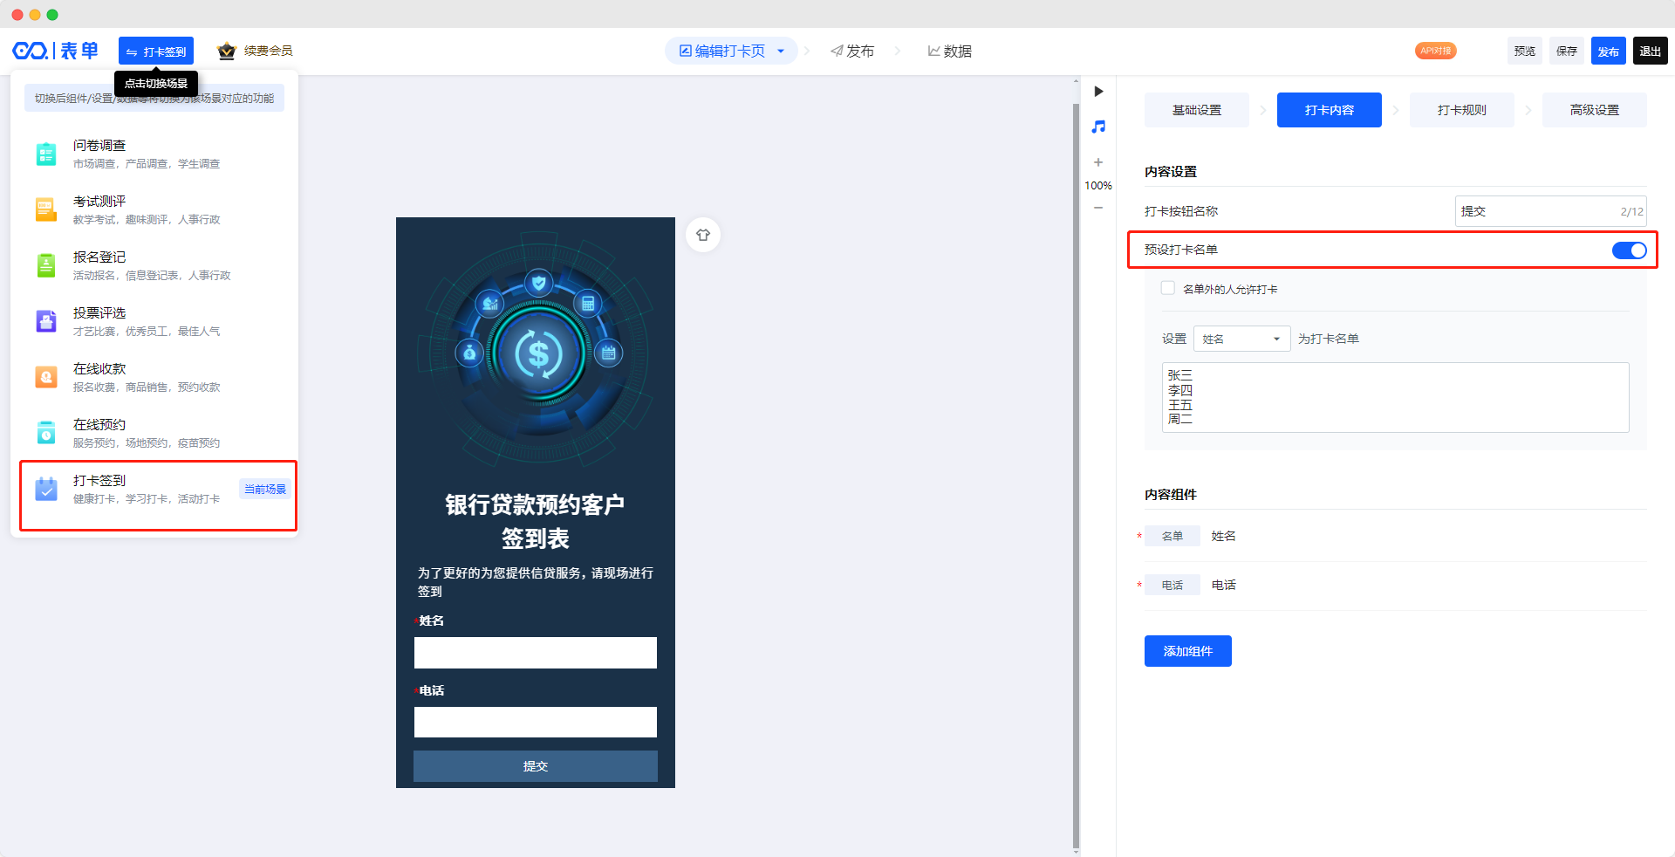Disable the 预设打卡名单 switch
The height and width of the screenshot is (857, 1675).
[1628, 250]
